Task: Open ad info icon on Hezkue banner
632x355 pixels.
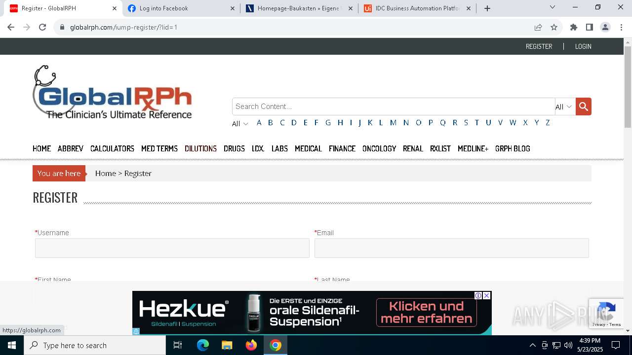Action: (x=478, y=295)
